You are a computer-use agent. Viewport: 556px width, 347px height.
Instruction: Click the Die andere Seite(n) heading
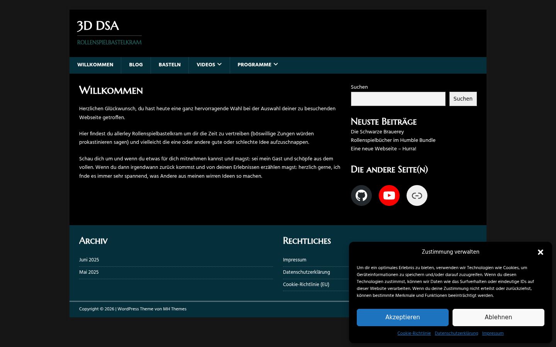[x=389, y=170]
